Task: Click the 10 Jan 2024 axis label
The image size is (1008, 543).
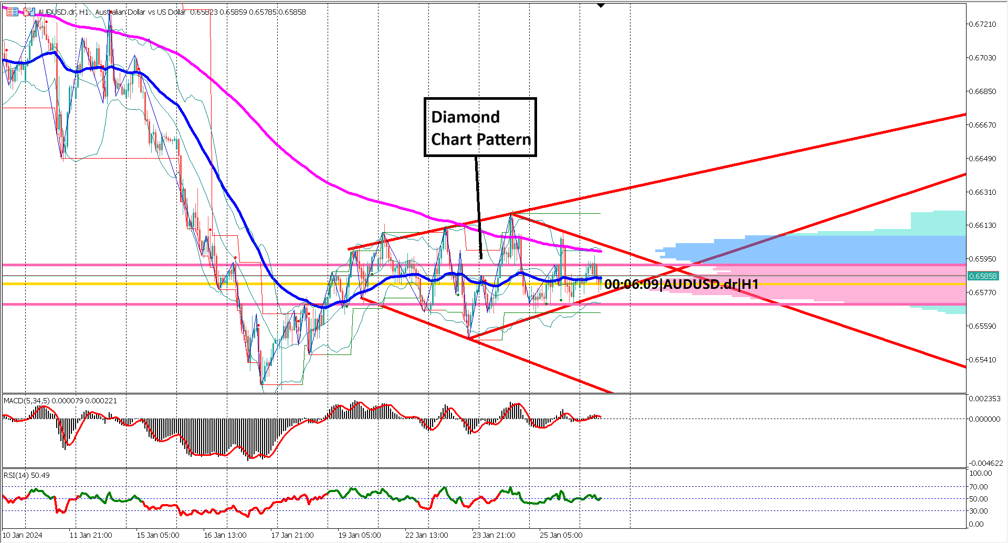Action: pyautogui.click(x=22, y=535)
